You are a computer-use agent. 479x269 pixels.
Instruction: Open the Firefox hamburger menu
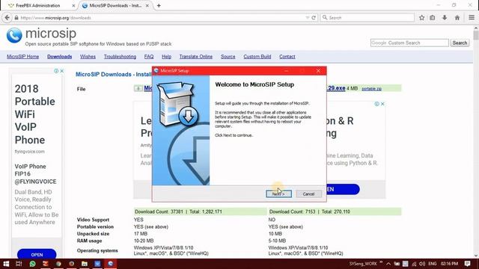tap(472, 18)
